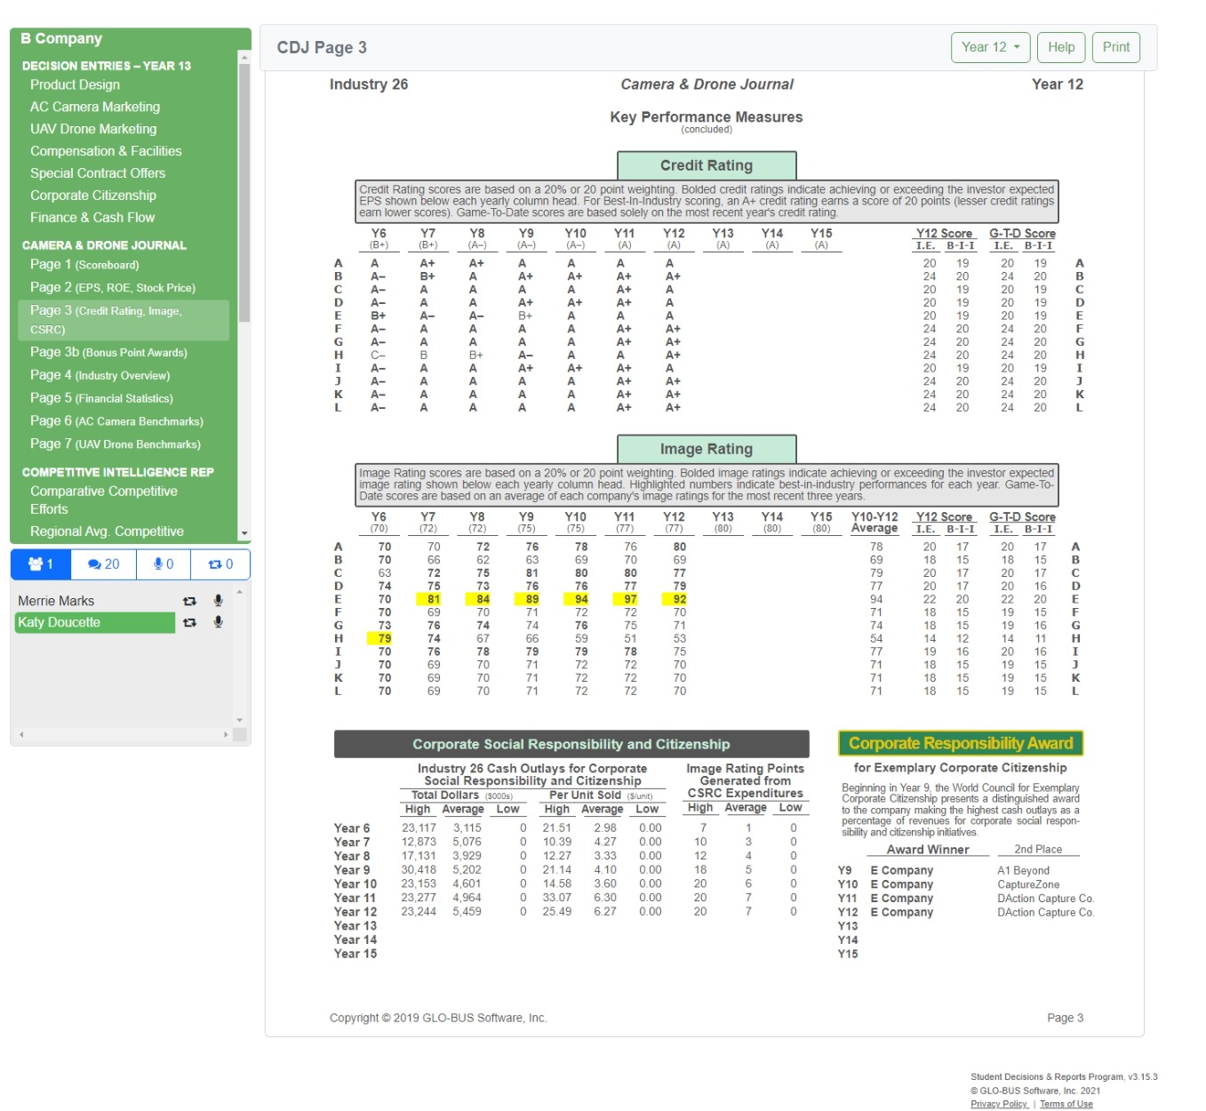Viewport: 1206px width, 1111px height.
Task: Click the screen-share icon beside Merrie Marks
Action: tap(189, 601)
